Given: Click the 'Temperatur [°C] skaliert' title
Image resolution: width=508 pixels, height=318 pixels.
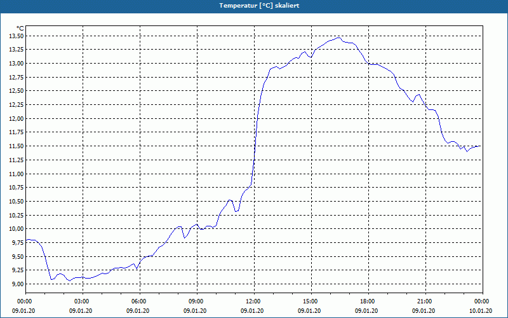Looking at the screenshot, I should click(259, 6).
